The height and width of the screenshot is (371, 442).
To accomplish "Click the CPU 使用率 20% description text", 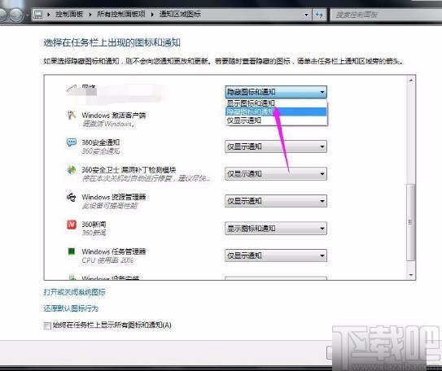I will point(107,260).
